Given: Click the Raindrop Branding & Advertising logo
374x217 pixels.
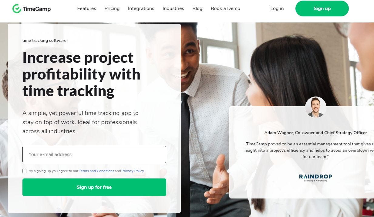Looking at the screenshot, I should tap(315, 178).
